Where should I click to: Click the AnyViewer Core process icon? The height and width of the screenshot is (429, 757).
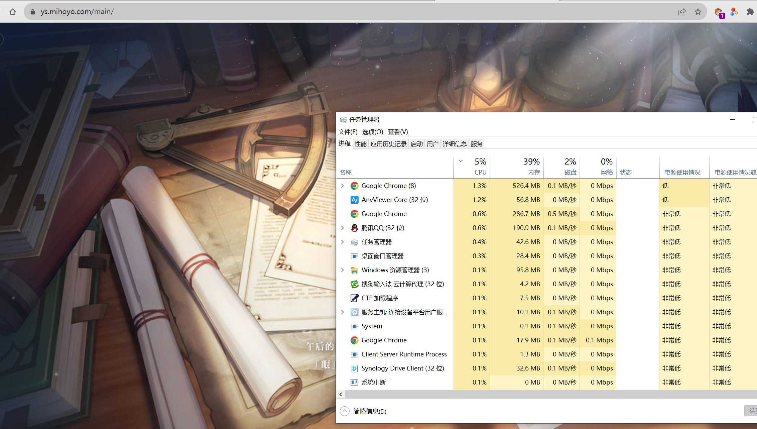(x=354, y=200)
